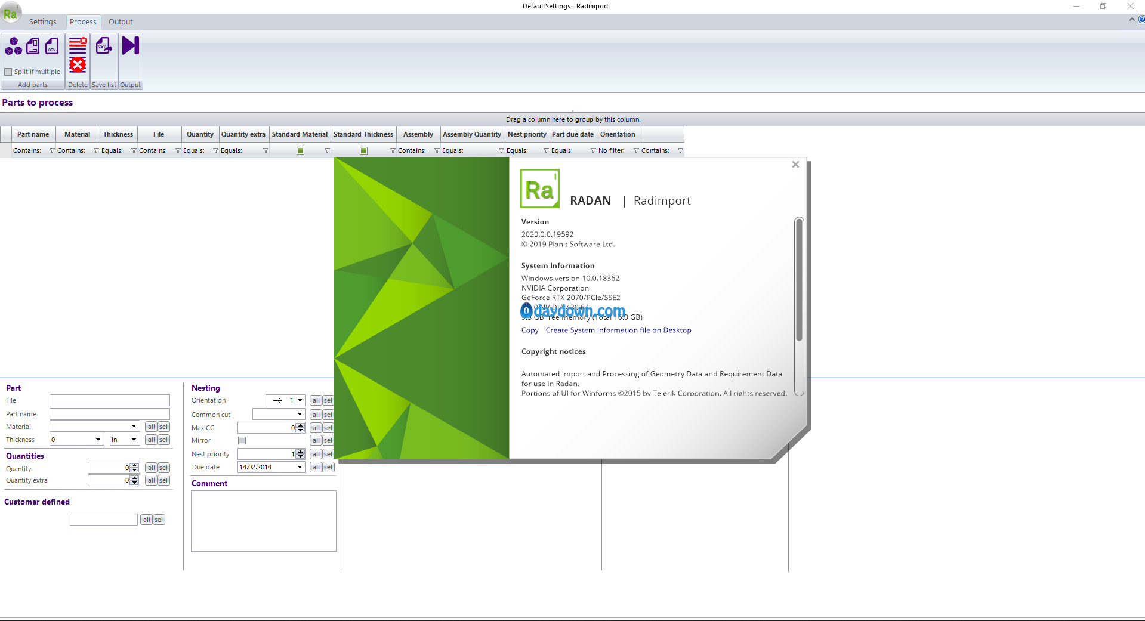Viewport: 1145px width, 621px height.
Task: Save list to CSV icon
Action: (104, 46)
